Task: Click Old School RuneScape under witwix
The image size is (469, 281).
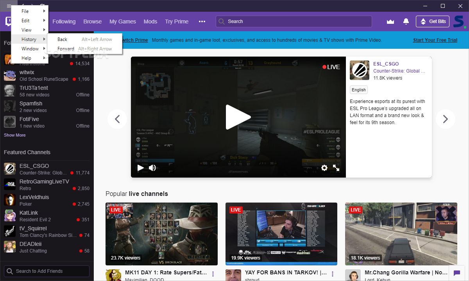Action: click(44, 79)
